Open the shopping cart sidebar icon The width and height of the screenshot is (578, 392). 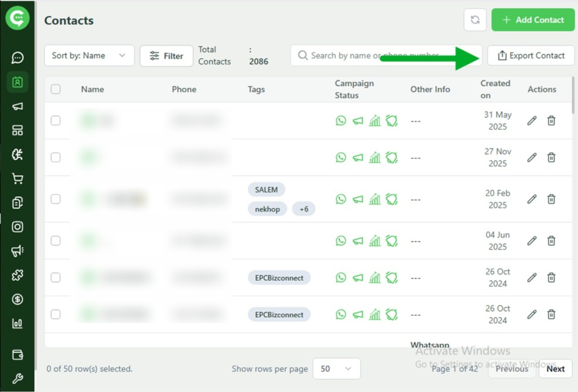[17, 179]
